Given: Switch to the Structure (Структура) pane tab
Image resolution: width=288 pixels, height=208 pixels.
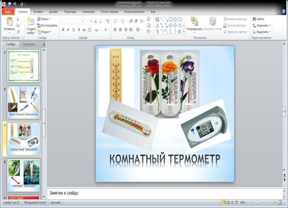Looking at the screenshot, I should click(x=29, y=44).
